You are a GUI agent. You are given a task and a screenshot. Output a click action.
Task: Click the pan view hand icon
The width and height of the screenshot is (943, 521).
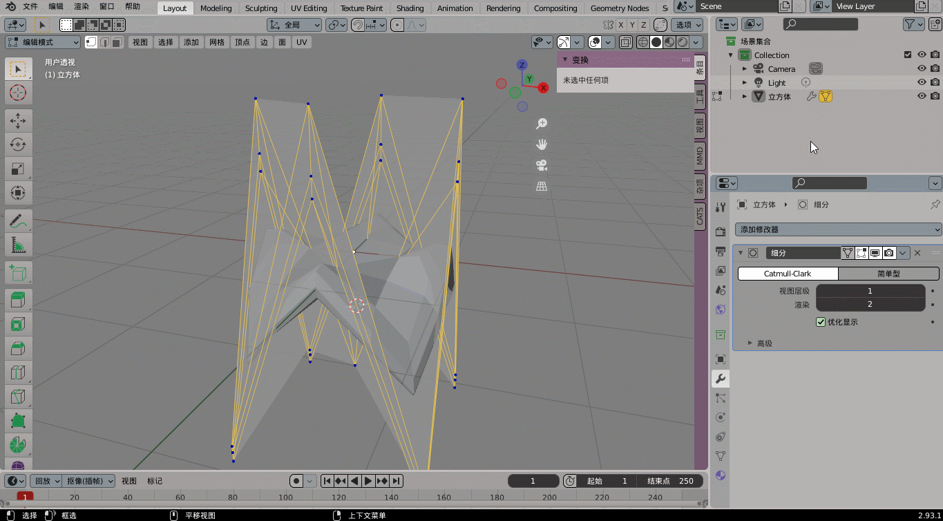[542, 144]
